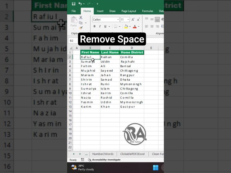Open the Windows Start menu
Screen dimensions: 231x173
pos(156,168)
